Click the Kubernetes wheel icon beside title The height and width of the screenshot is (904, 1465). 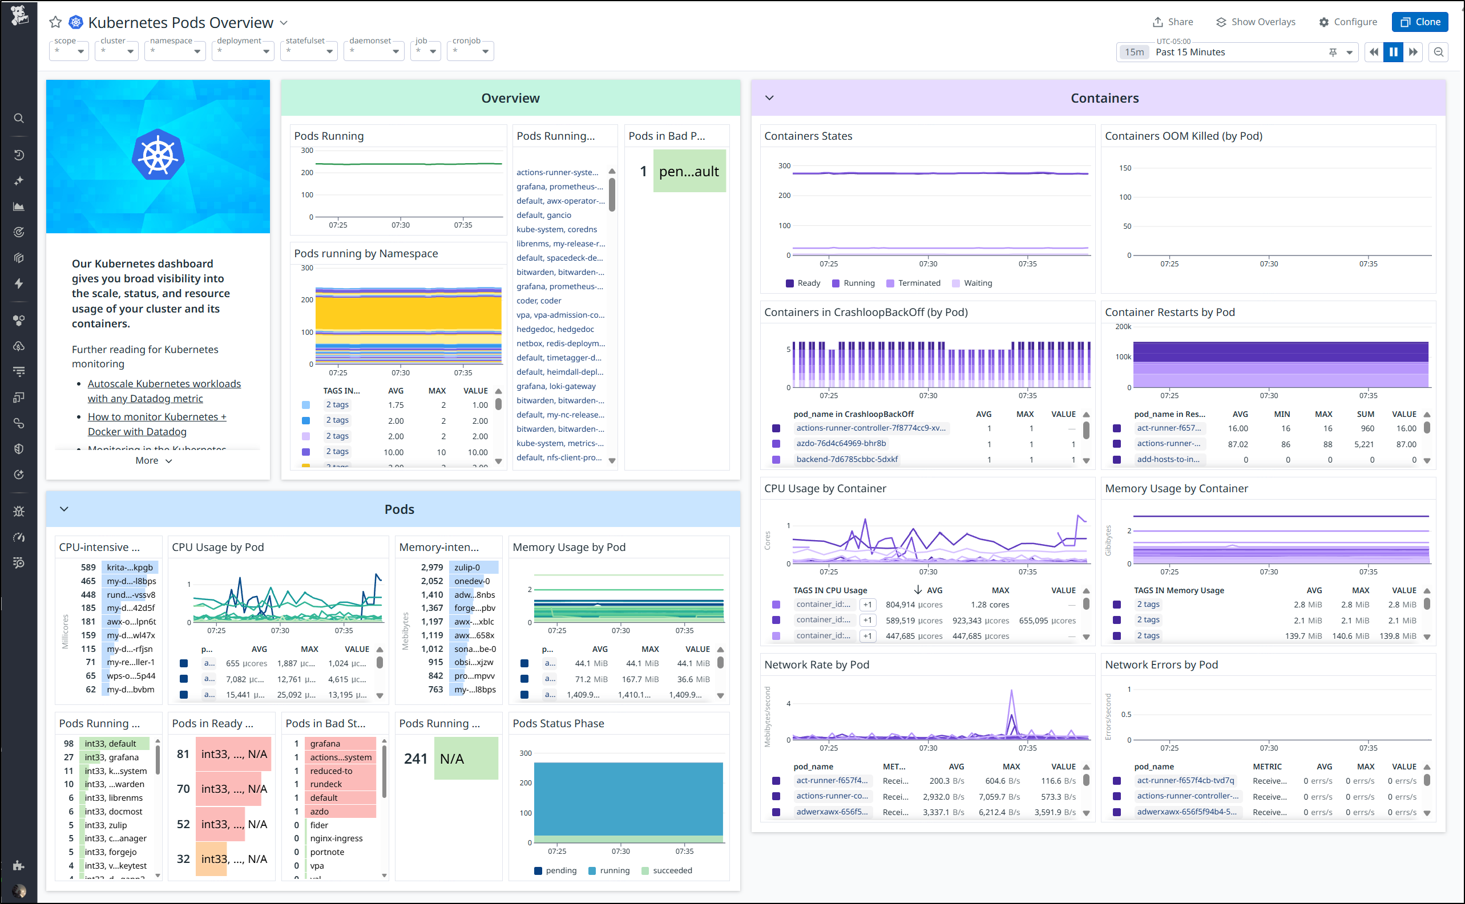(x=75, y=22)
